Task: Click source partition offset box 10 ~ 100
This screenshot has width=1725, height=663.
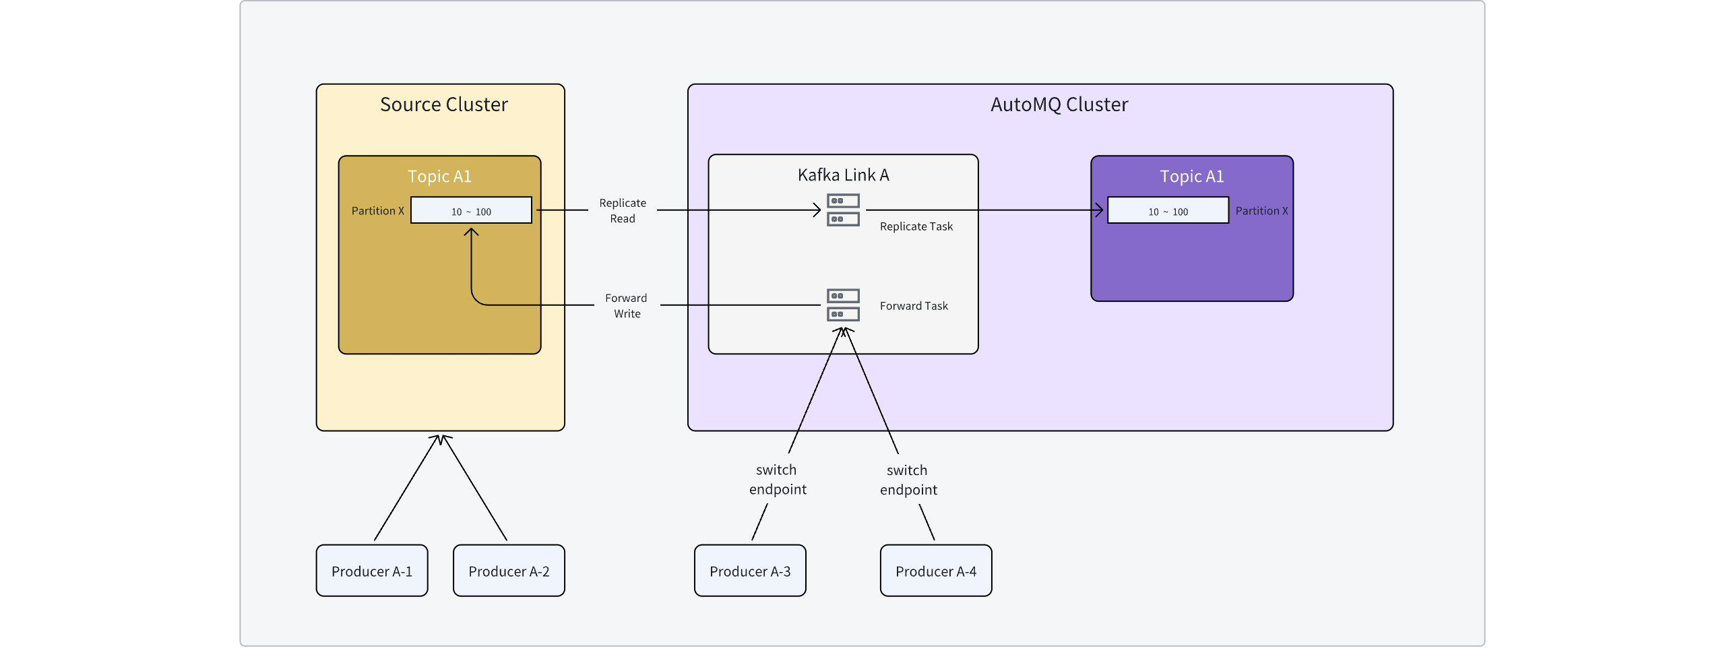Action: (x=471, y=210)
